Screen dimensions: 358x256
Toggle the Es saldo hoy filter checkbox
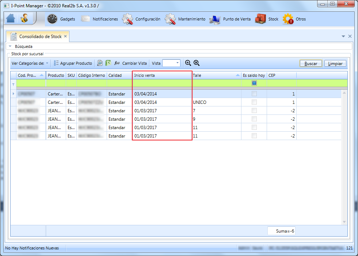(x=254, y=83)
